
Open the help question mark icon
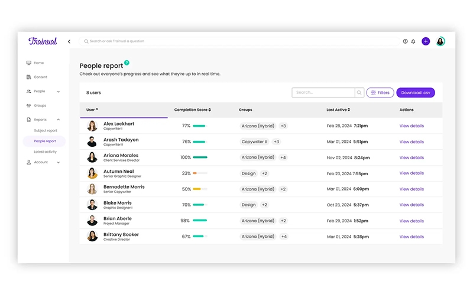click(x=405, y=41)
